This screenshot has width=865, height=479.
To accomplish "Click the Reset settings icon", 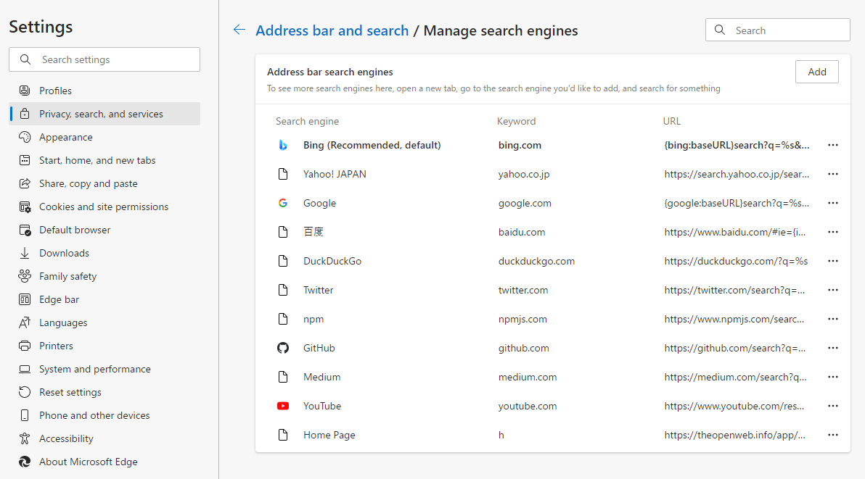I will pos(25,392).
